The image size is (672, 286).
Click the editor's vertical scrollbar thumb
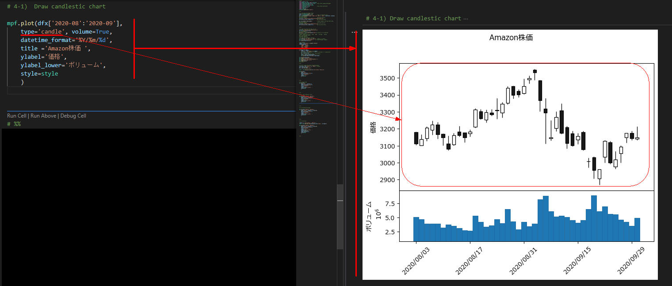(x=340, y=217)
